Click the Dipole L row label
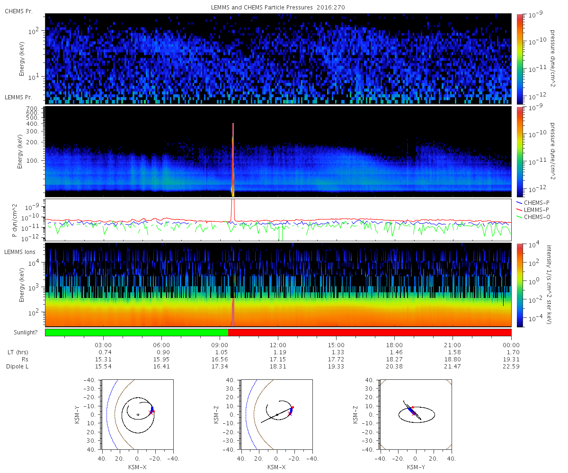The image size is (568, 473). [x=18, y=367]
